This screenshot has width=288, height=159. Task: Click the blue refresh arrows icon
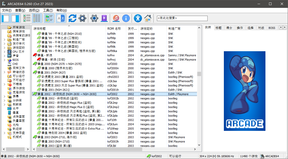click(x=73, y=18)
